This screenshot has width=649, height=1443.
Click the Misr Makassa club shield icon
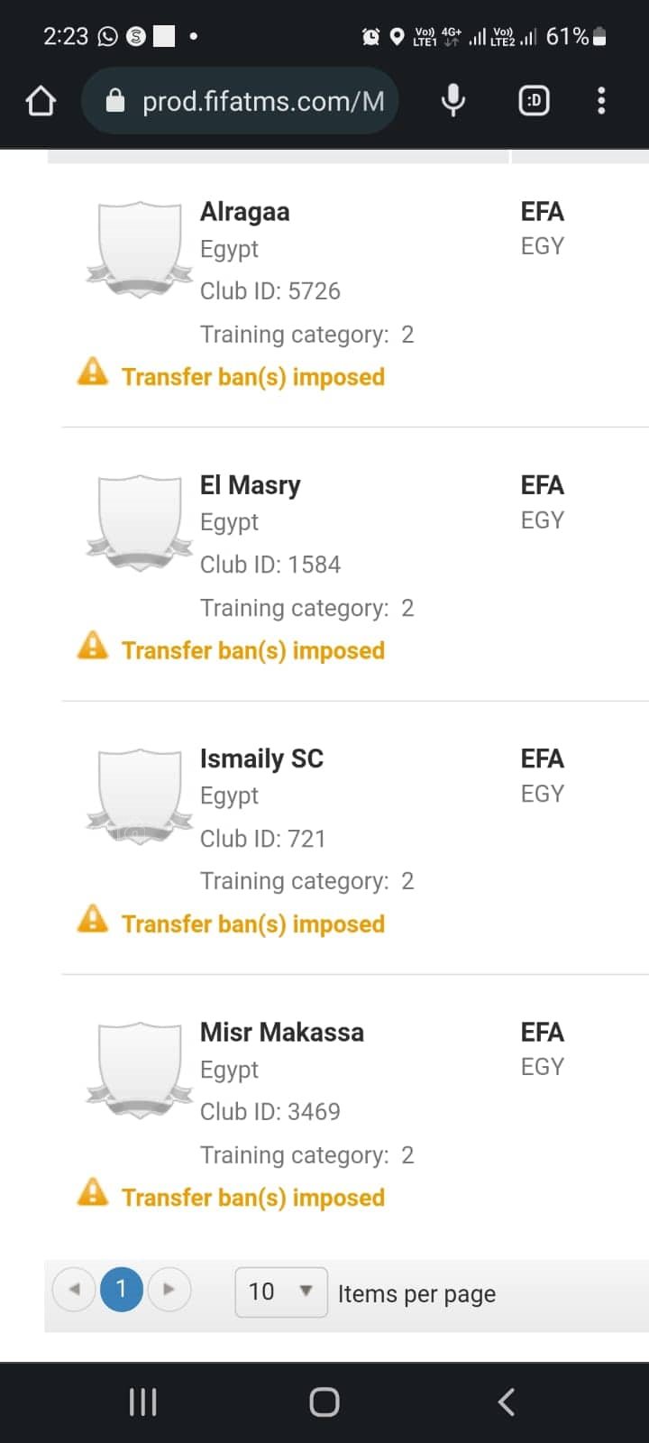pos(140,1070)
